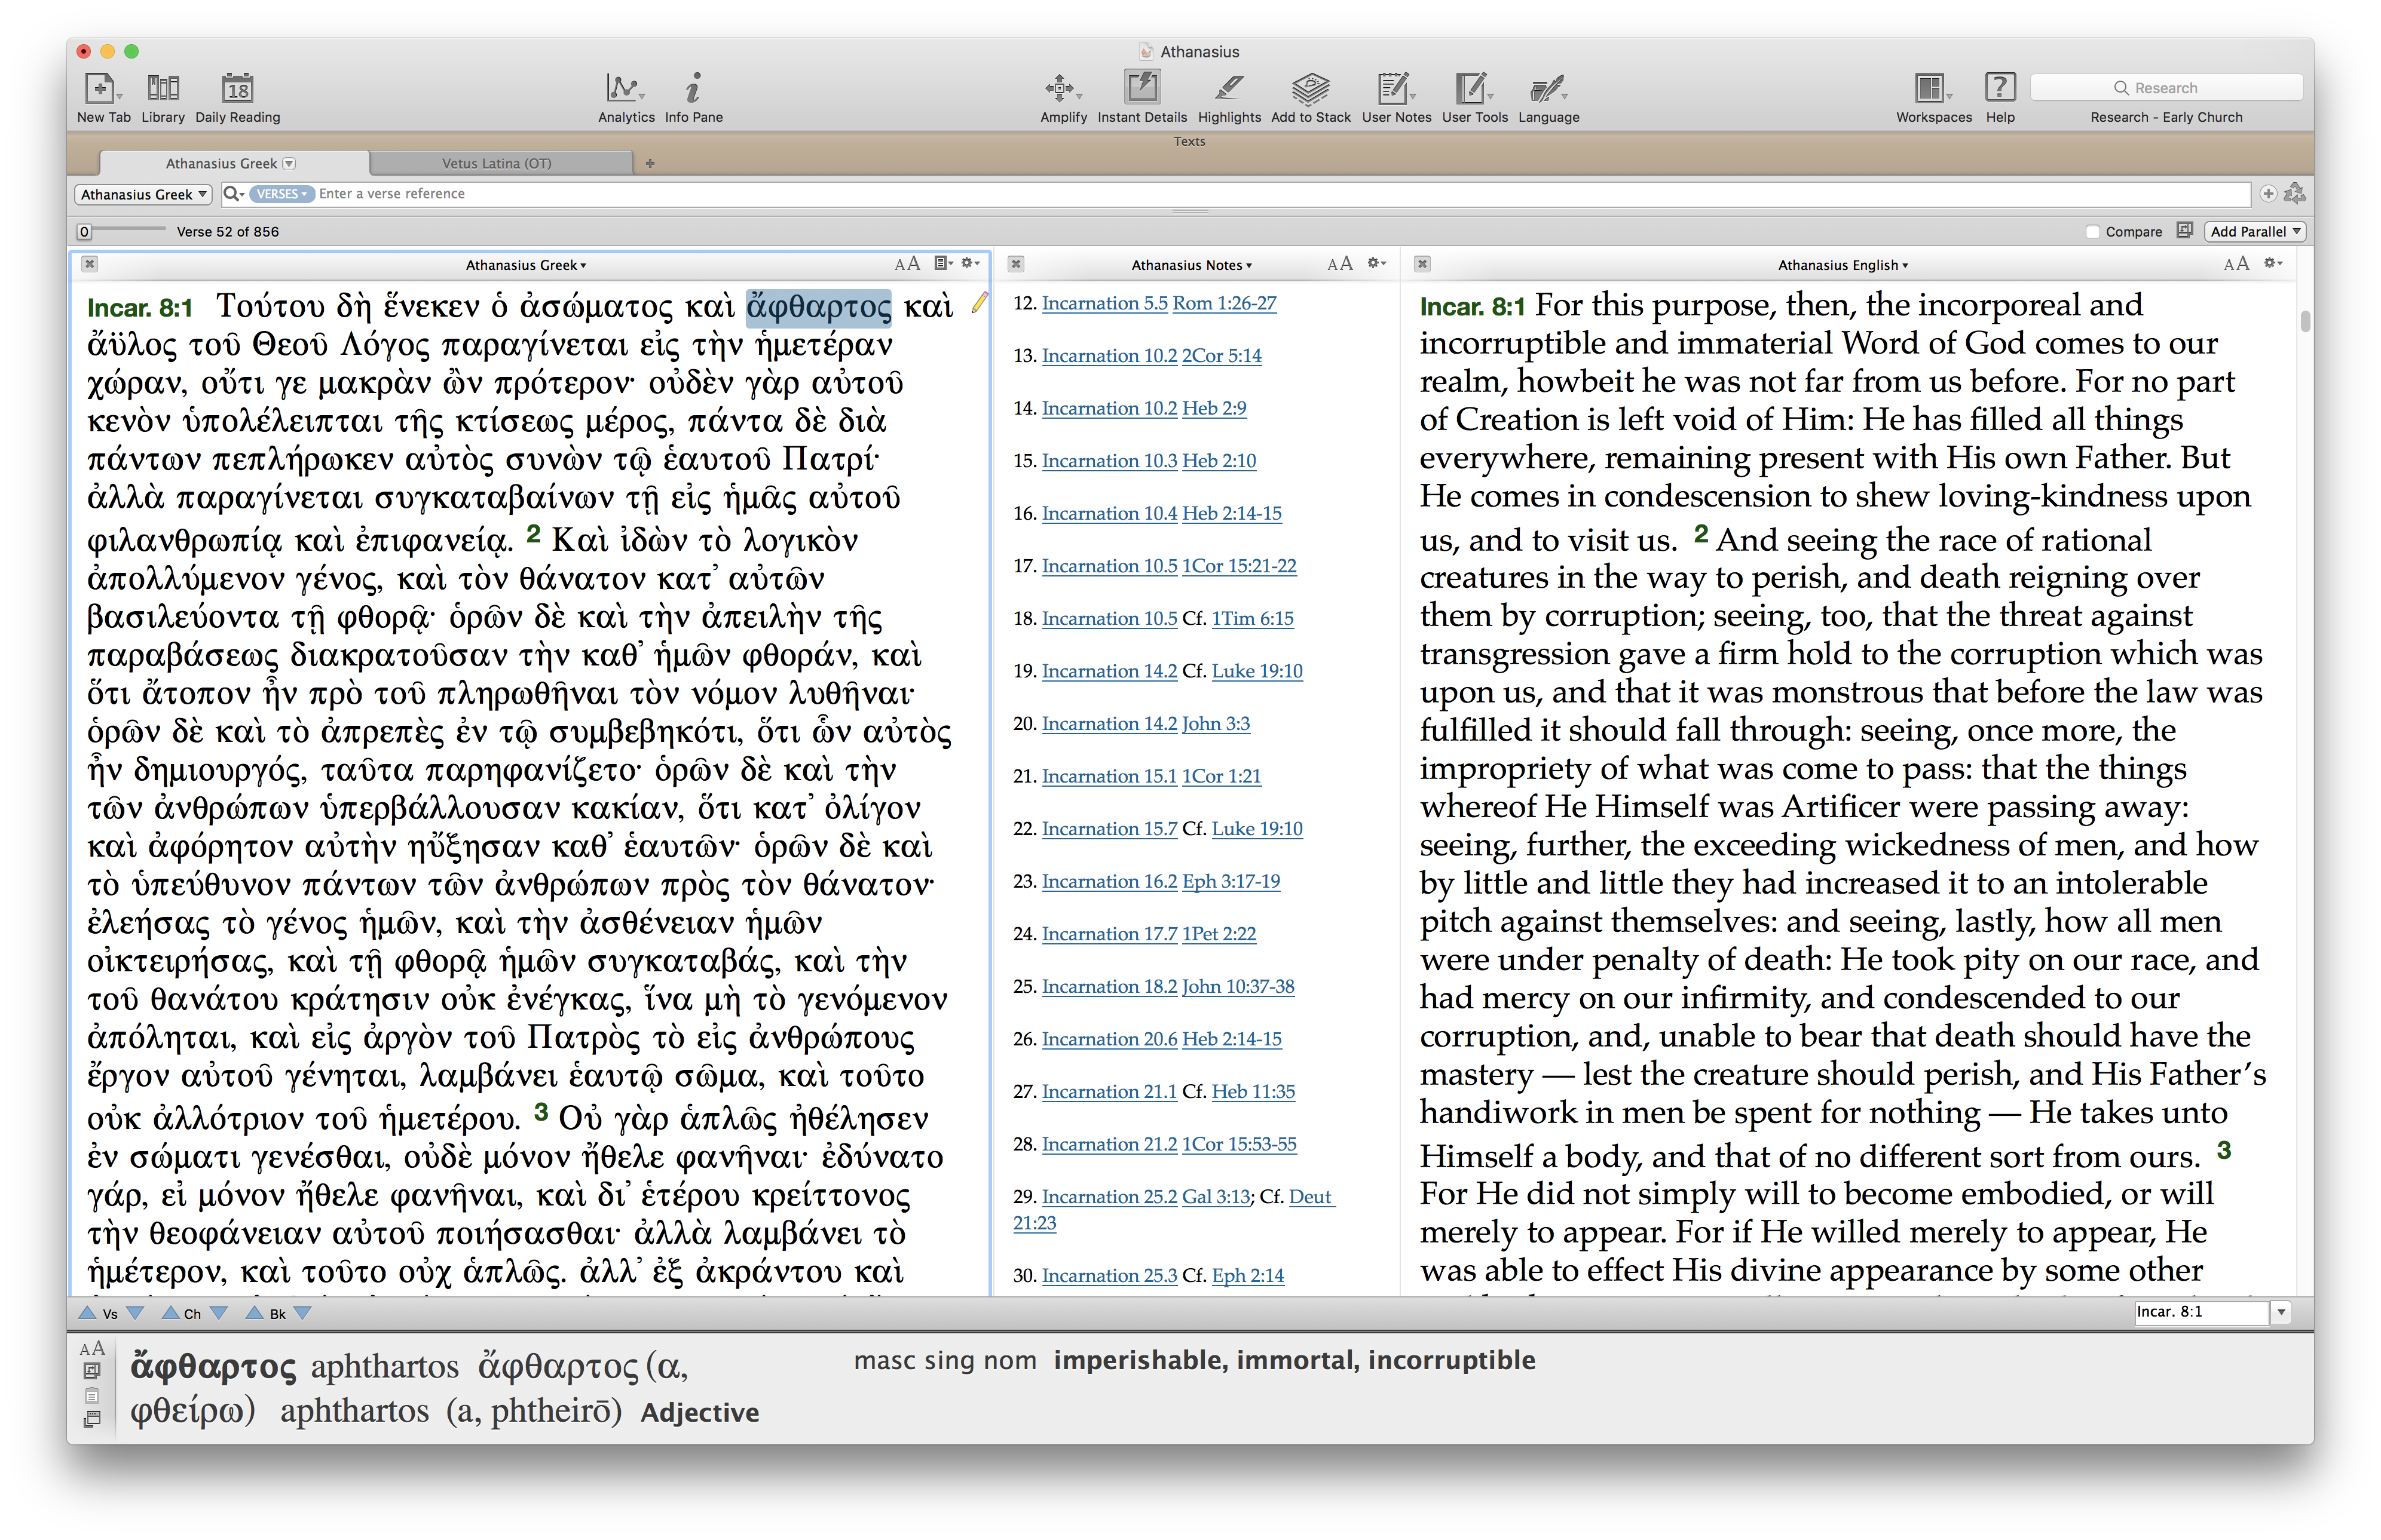Change text size in Greek pane

pos(907,264)
